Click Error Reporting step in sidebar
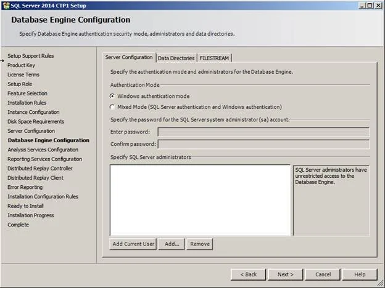This screenshot has height=288, width=385. point(25,187)
